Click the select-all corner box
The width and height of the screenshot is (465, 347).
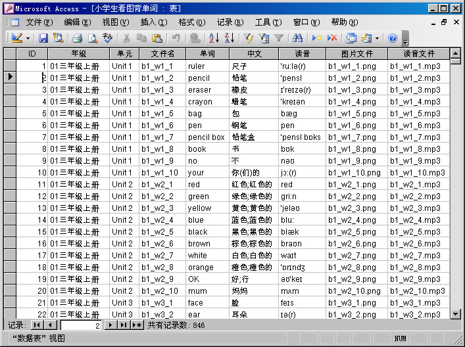pos(10,54)
